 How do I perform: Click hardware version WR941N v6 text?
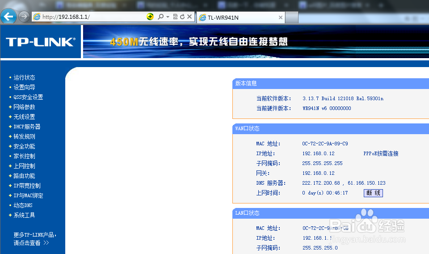[327, 108]
